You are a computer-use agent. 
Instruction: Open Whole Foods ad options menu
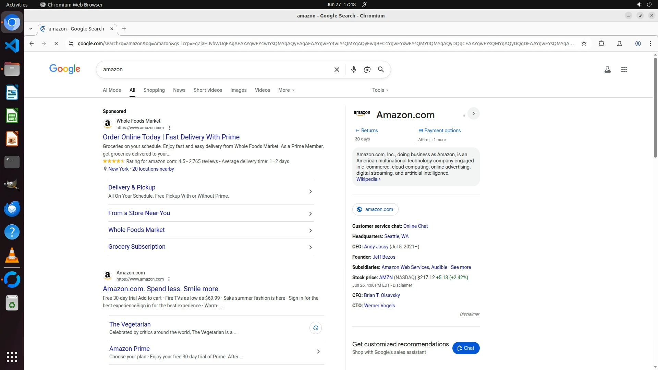(x=170, y=128)
